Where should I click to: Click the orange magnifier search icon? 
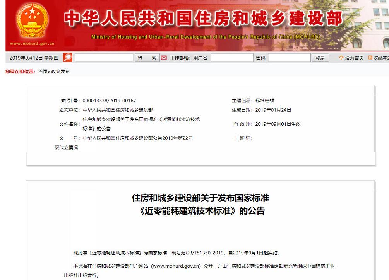click(67, 58)
